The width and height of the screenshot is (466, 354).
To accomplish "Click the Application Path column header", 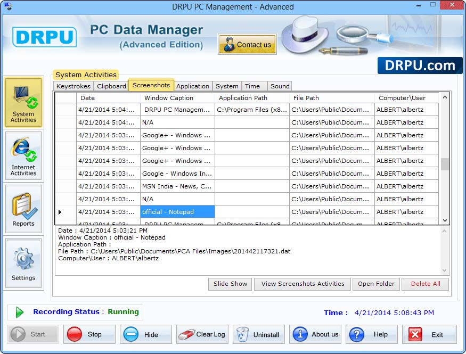I will (252, 98).
